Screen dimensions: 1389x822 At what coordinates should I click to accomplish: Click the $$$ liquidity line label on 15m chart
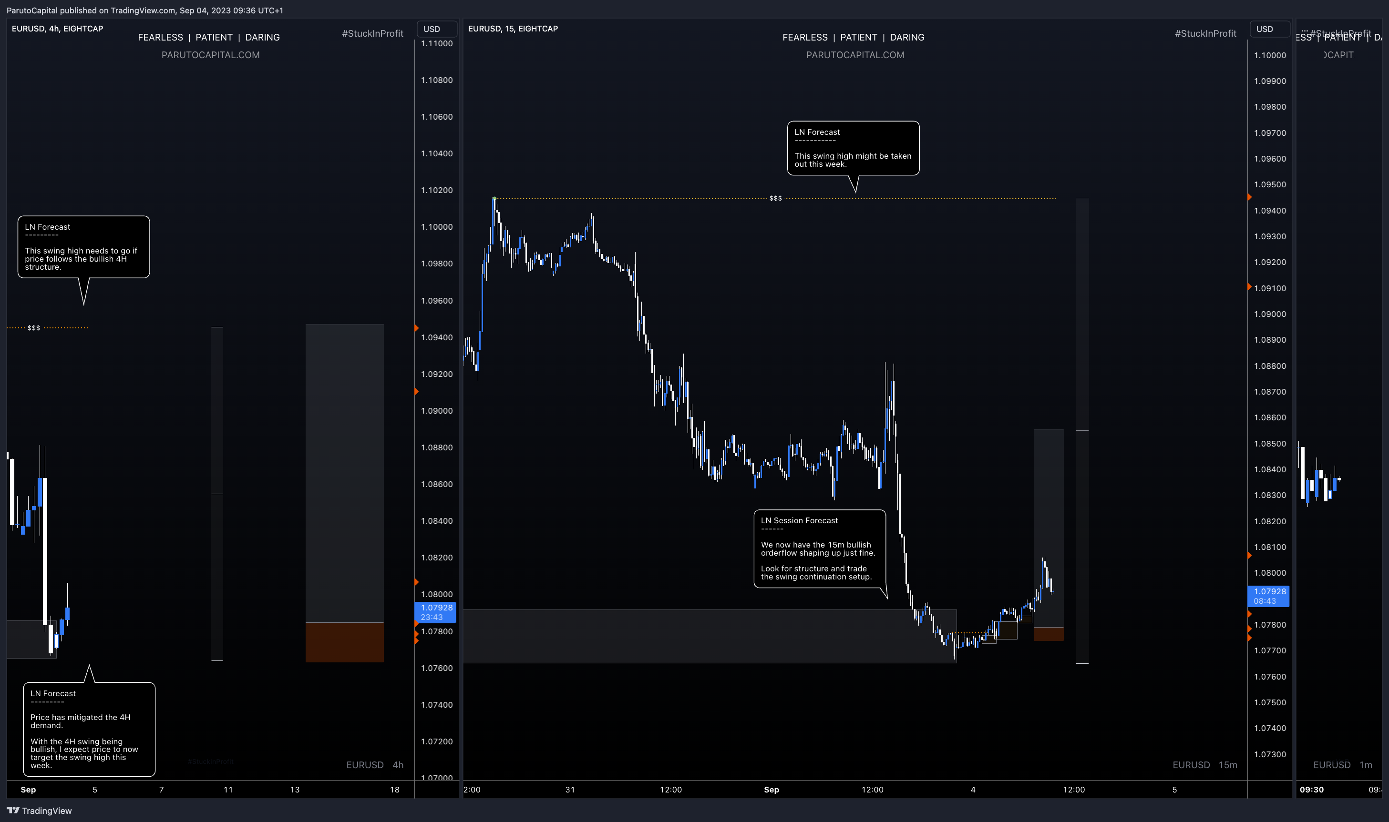[x=775, y=198]
